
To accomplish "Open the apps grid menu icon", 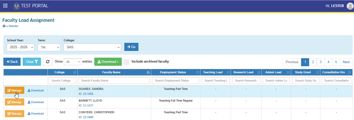I will click(5, 6).
